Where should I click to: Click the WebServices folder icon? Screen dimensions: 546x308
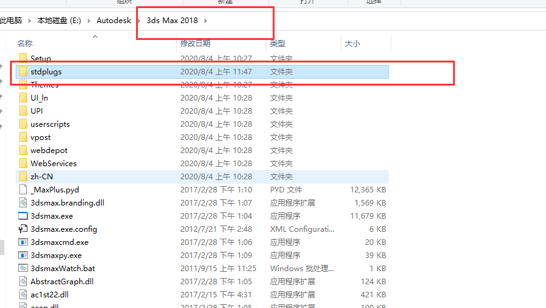tap(23, 163)
